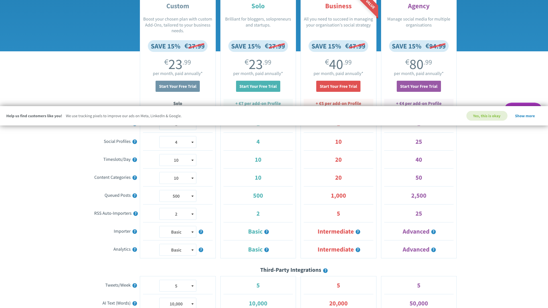Click the Social Profiles help icon

pyautogui.click(x=135, y=142)
